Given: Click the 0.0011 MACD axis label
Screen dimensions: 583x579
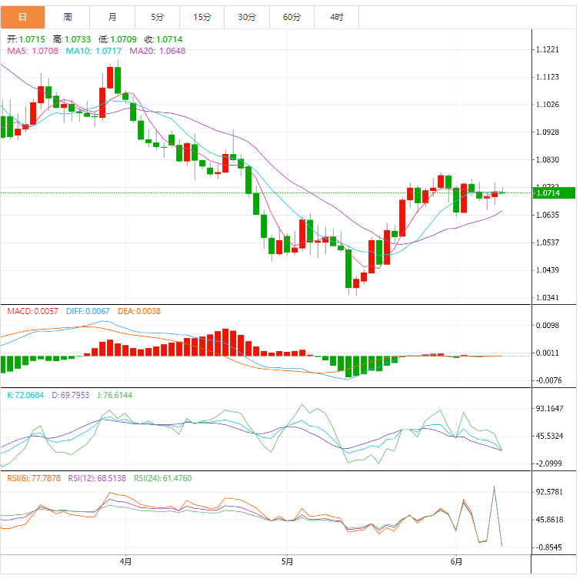Looking at the screenshot, I should 548,353.
